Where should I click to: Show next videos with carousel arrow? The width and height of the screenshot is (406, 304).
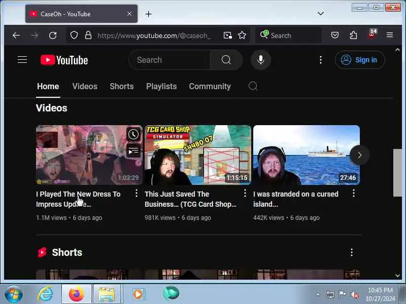[359, 155]
